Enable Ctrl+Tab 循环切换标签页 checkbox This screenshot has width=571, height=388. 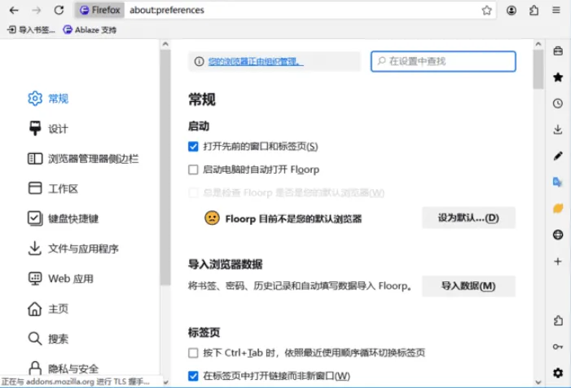(193, 353)
